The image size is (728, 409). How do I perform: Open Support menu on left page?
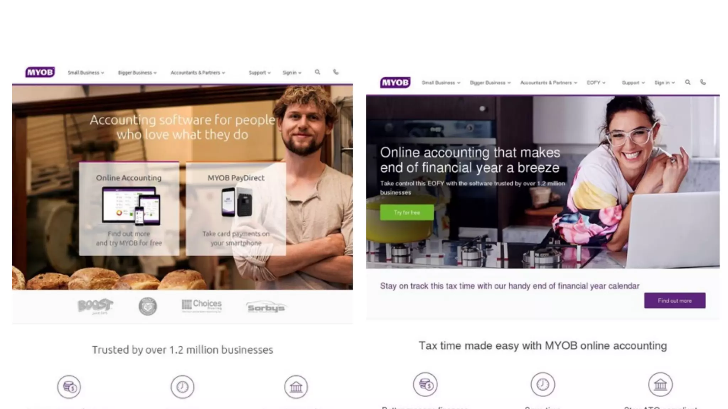tap(259, 73)
